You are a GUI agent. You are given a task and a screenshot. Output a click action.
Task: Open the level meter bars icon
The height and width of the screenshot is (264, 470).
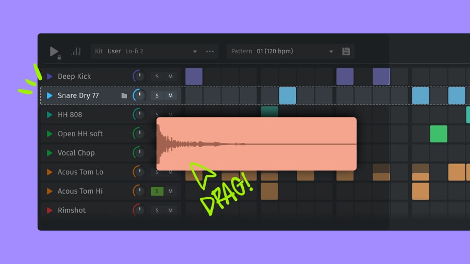click(76, 51)
